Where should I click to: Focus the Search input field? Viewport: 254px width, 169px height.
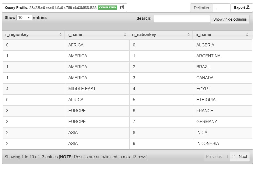coord(182,19)
